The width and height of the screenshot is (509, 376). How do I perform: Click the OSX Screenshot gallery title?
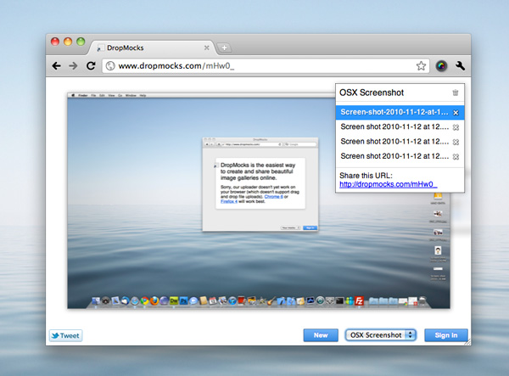click(x=372, y=93)
